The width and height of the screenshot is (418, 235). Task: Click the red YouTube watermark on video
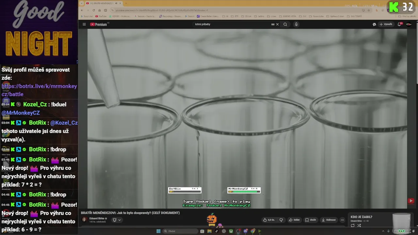[411, 201]
